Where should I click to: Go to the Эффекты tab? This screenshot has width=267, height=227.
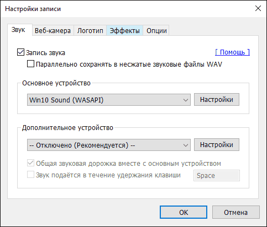point(125,30)
